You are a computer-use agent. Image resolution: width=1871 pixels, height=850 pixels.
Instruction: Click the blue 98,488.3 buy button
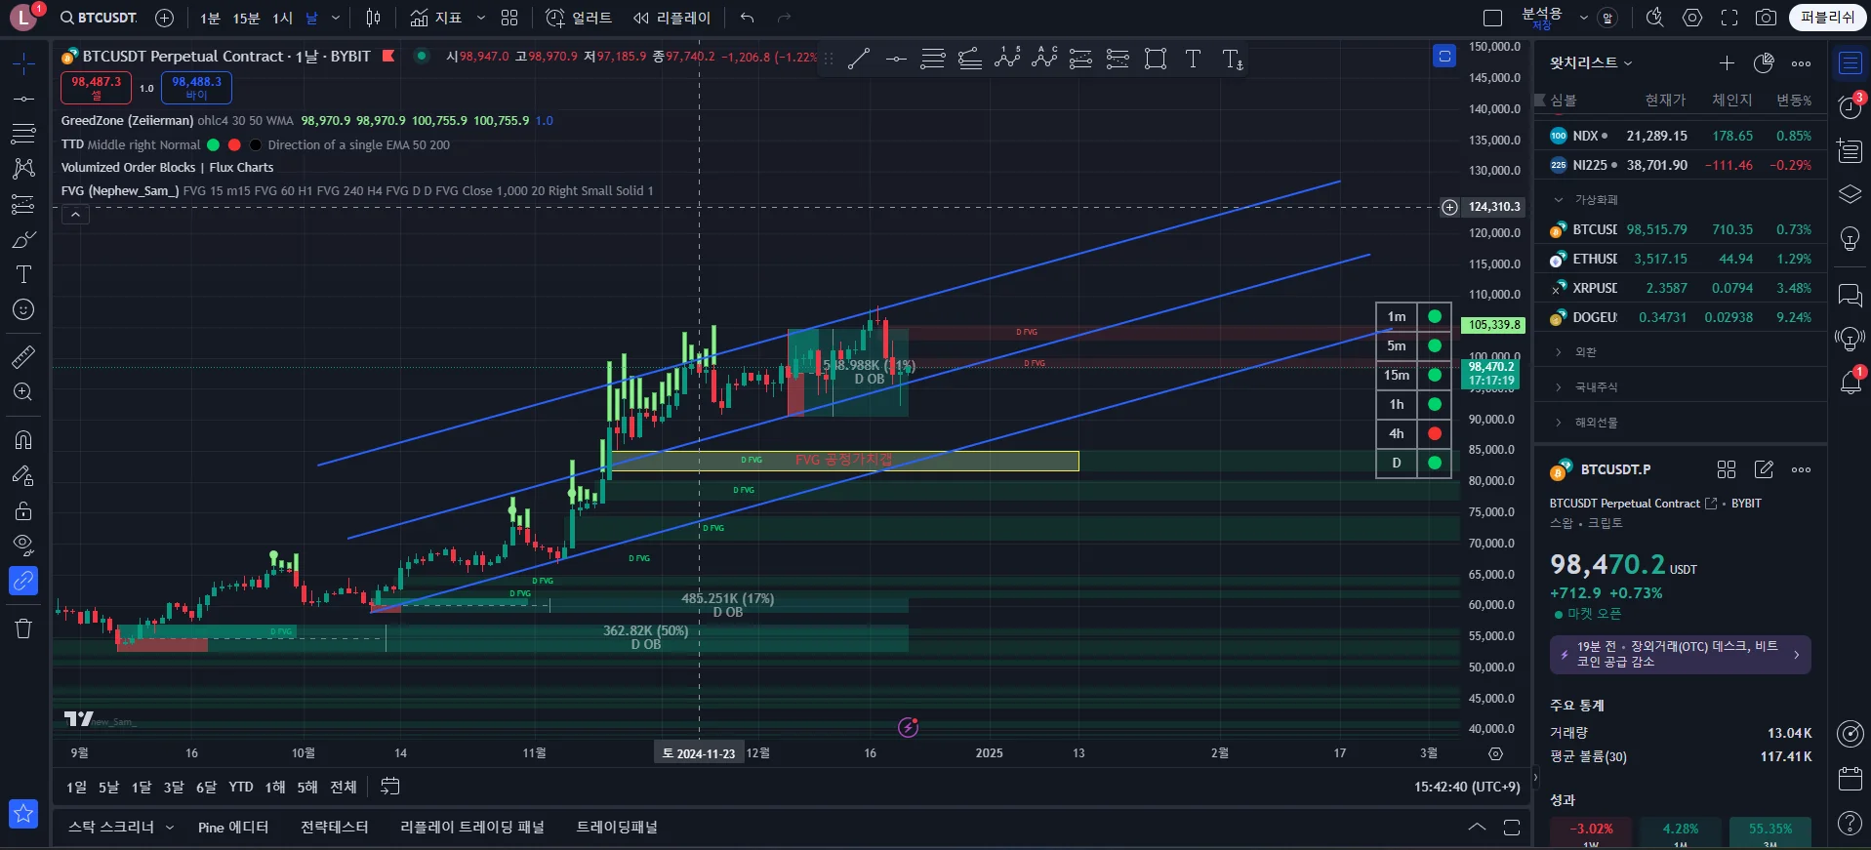(197, 88)
